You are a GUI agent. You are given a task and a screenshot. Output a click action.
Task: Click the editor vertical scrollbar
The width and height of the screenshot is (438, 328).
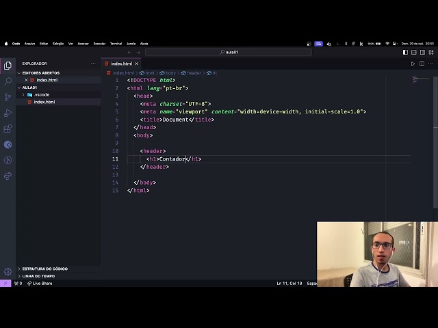tap(435, 142)
